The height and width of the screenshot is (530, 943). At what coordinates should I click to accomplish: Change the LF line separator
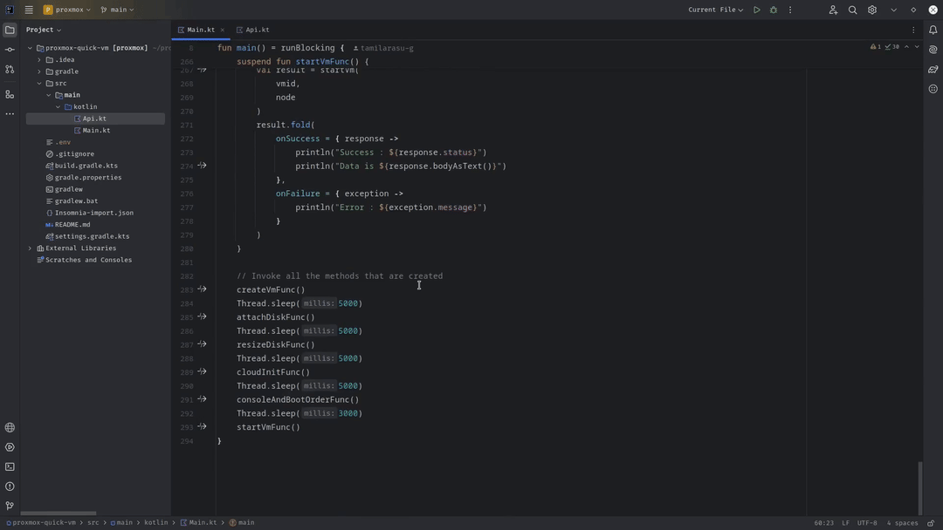pyautogui.click(x=845, y=523)
